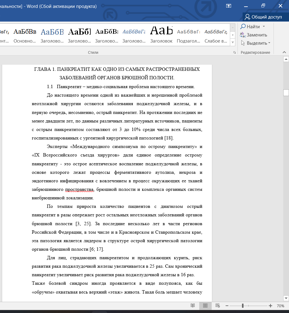Switch to Web Layout view
289x313 pixels.
tap(217, 305)
